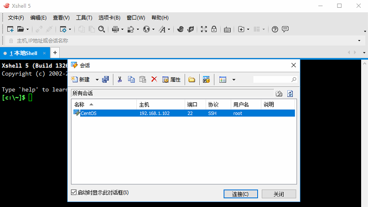Click the host/IP address input field
The height and width of the screenshot is (207, 368).
pos(186,41)
